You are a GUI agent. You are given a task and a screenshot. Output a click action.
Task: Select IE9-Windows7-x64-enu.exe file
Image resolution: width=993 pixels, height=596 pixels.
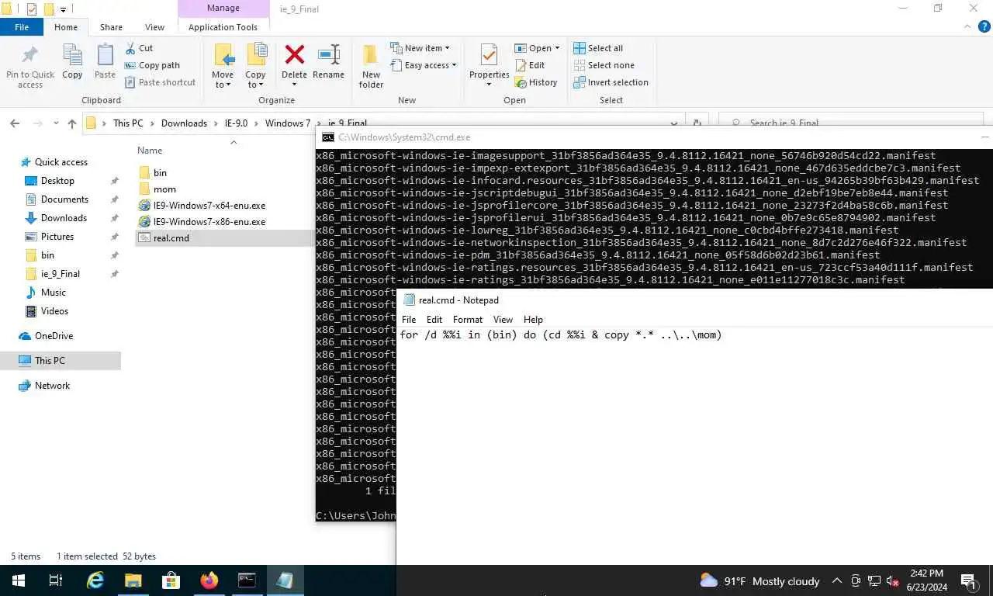tap(209, 206)
